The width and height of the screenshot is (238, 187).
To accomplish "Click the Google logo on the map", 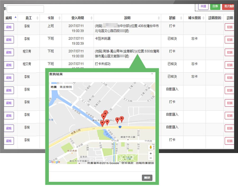I will coord(54,162).
